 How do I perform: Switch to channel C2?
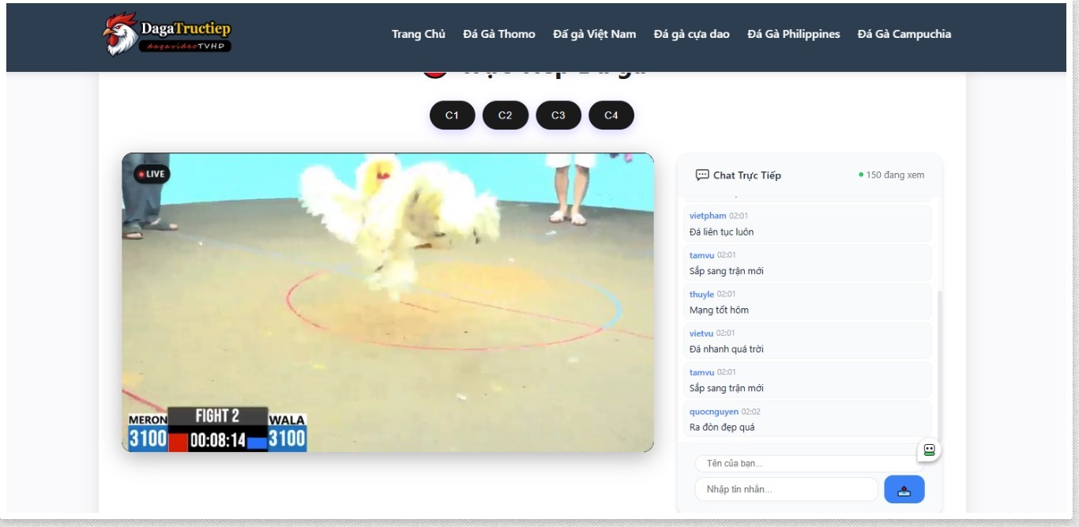(x=505, y=115)
